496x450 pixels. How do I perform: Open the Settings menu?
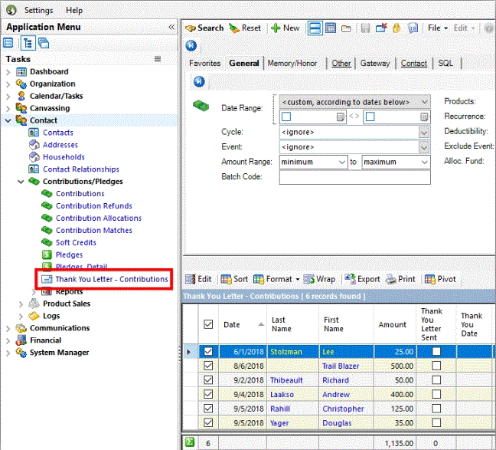pos(38,11)
